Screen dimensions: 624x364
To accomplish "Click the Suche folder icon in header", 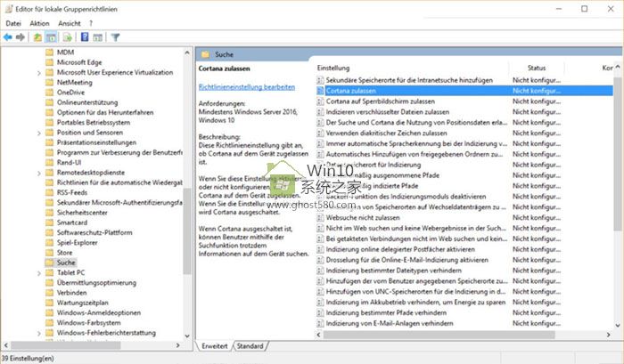I will (205, 54).
